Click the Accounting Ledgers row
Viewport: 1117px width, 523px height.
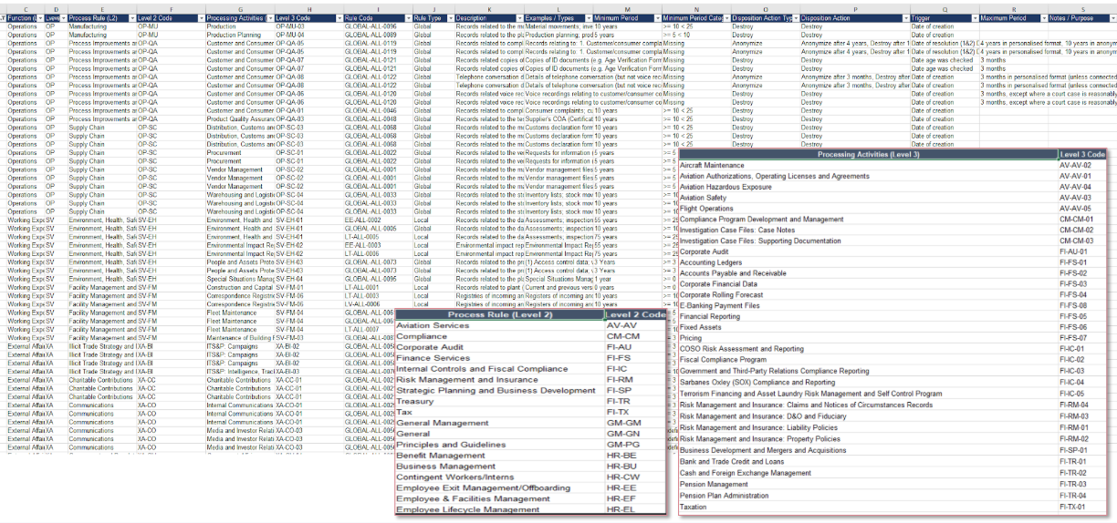tap(868, 262)
